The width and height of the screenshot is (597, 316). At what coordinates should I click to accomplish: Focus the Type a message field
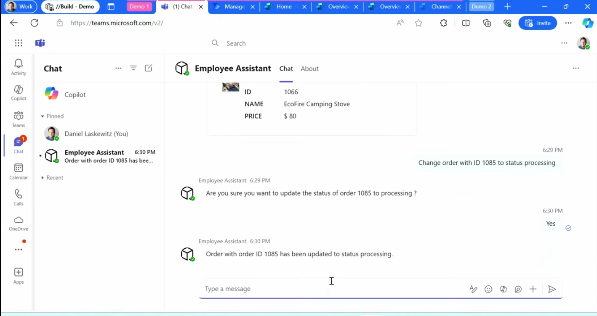tap(333, 289)
